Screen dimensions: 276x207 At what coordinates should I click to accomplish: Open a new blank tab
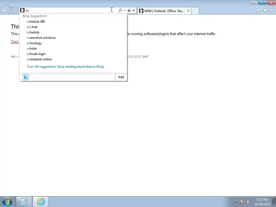pos(195,11)
